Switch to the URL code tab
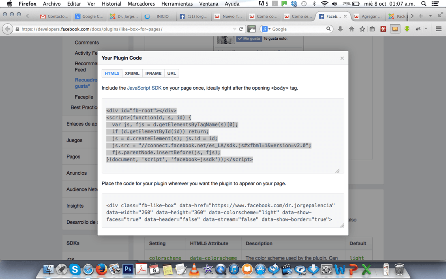 (172, 73)
